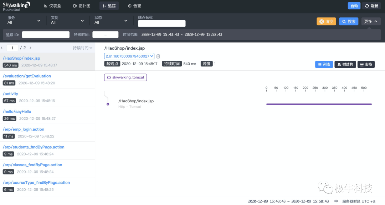
Task: Expand the 状态 status dropdown
Action: pyautogui.click(x=111, y=20)
